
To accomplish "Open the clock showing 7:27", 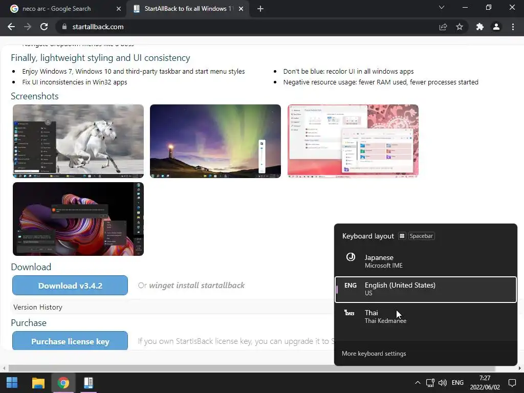I will point(485,383).
